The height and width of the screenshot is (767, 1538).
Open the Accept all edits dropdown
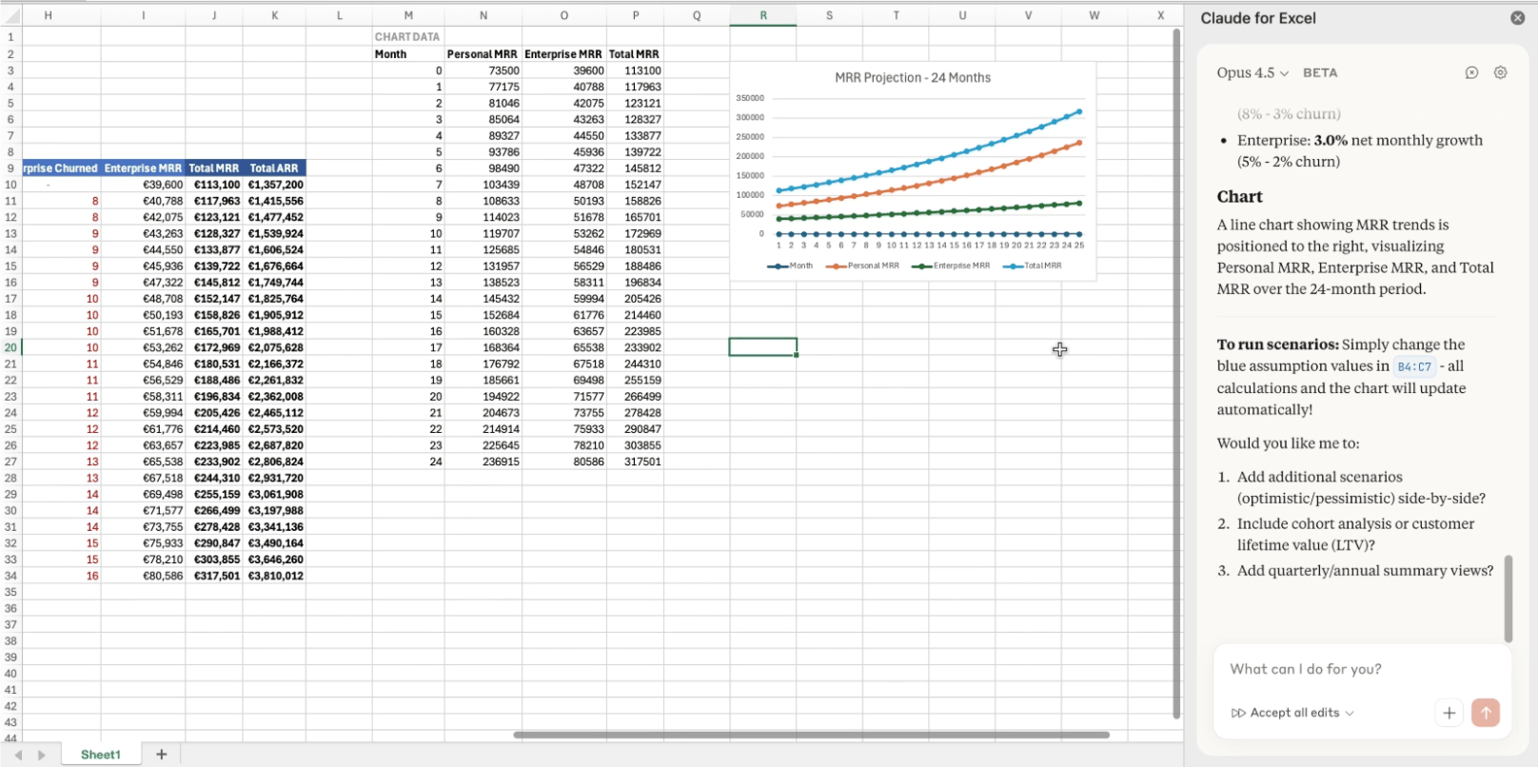1350,713
